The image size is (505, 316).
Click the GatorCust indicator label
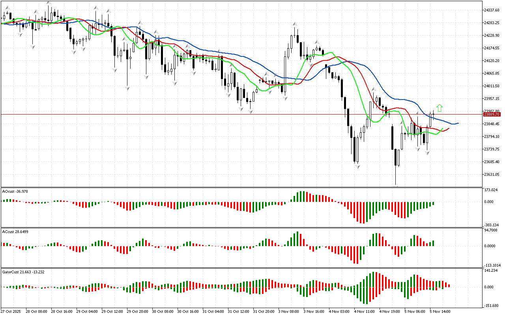pos(18,272)
